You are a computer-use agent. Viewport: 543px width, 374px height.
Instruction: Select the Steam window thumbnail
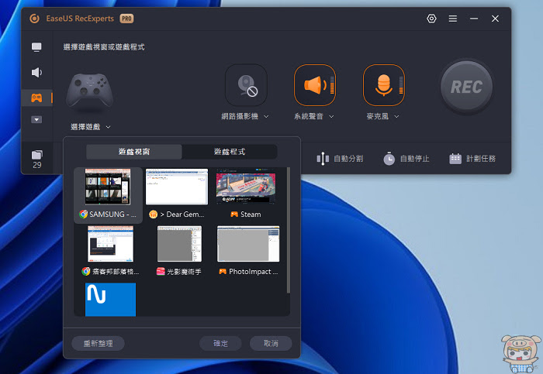[246, 187]
